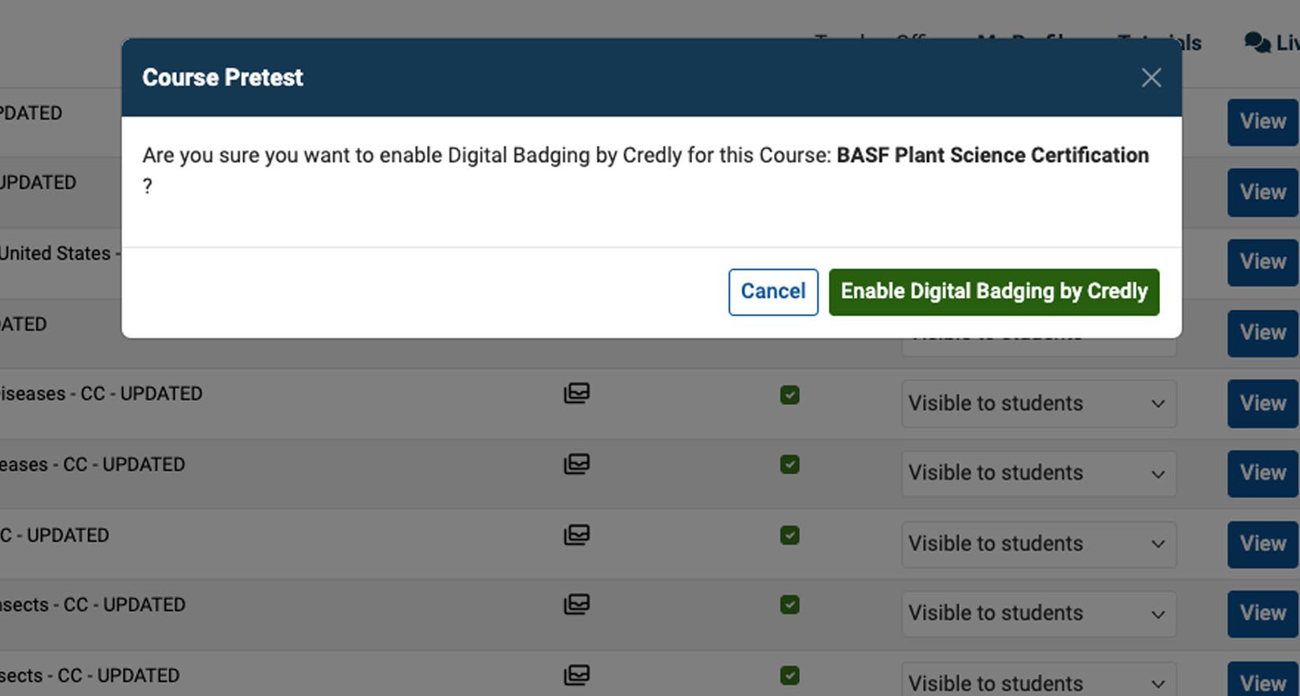
Task: Click View button in 'eases - CC - UPDATED' row
Action: click(1263, 473)
